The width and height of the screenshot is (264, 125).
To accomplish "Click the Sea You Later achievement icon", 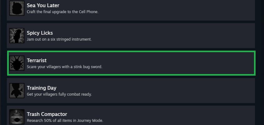I will click(x=17, y=8).
